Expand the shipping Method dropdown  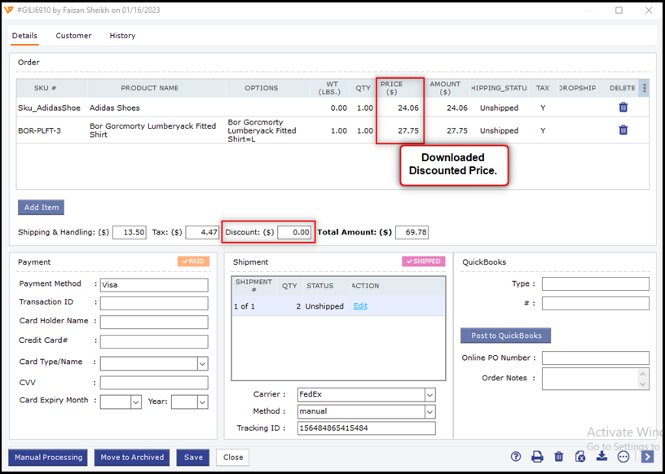[429, 412]
